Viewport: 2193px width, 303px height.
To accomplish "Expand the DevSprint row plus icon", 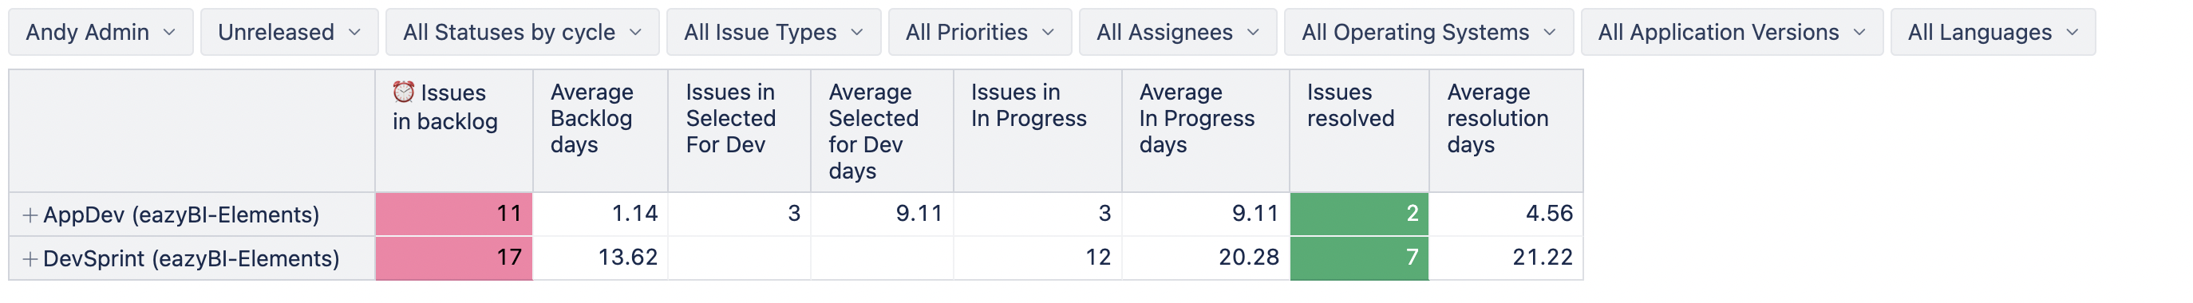I will click(x=30, y=258).
